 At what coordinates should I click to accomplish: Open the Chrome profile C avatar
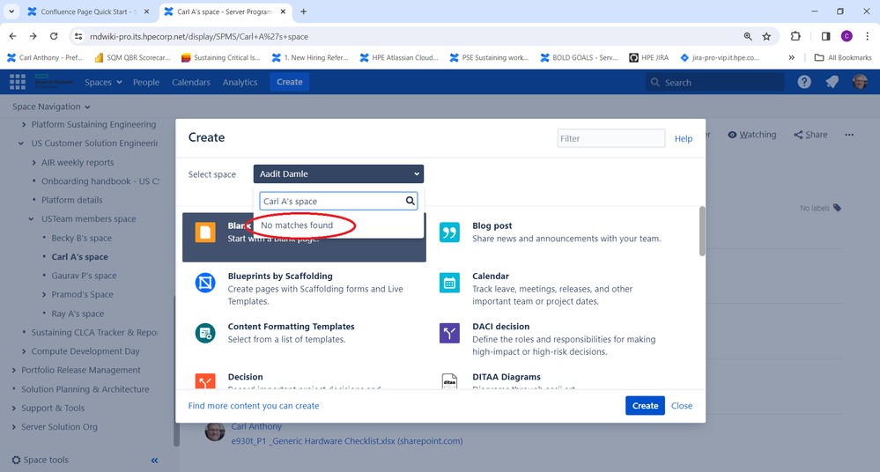click(x=847, y=36)
